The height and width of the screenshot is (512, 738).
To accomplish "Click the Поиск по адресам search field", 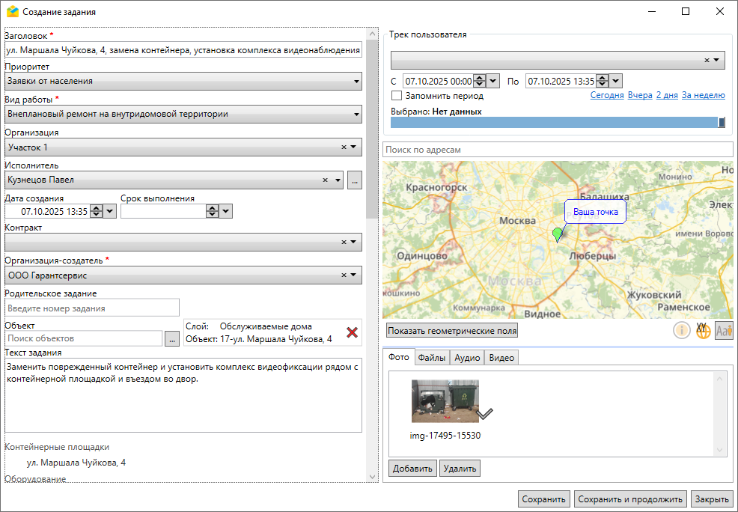I will [x=557, y=150].
